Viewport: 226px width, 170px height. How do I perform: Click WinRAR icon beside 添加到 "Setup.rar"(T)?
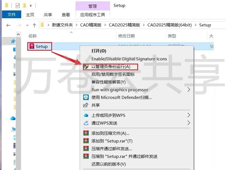[86, 141]
